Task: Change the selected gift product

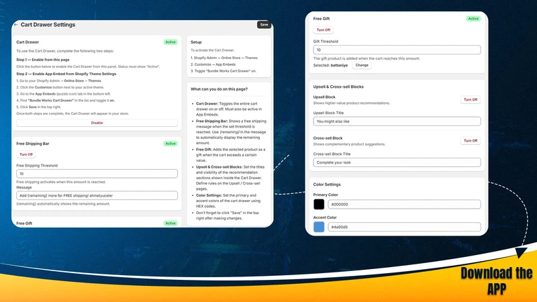Action: coord(362,65)
